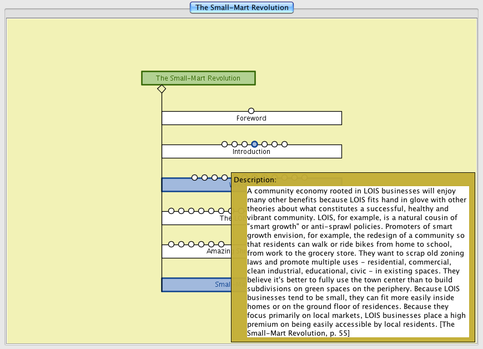Click the sixth circle marker above Introduction

point(274,144)
